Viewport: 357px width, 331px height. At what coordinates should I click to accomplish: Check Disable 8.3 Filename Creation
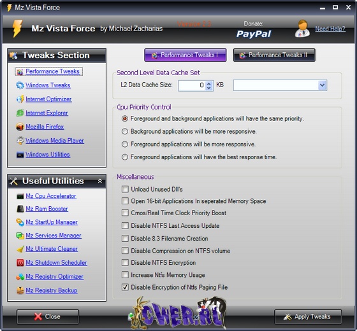click(x=125, y=238)
